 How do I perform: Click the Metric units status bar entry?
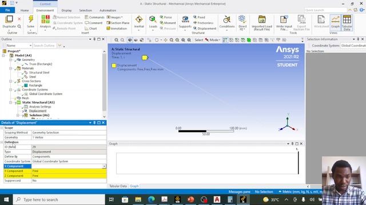[x=301, y=192]
